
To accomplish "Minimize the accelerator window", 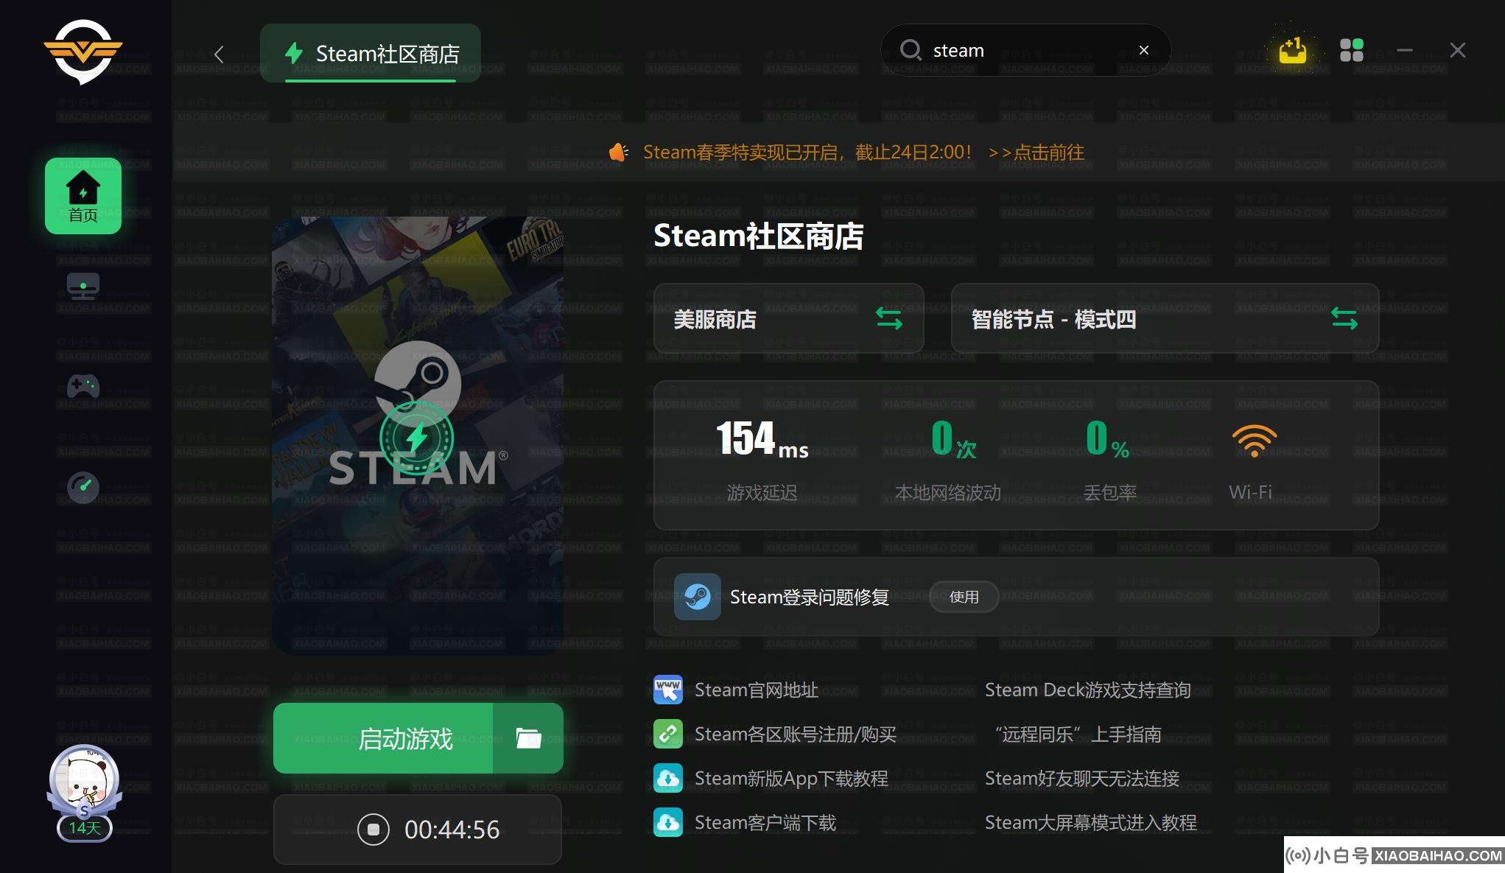I will (x=1405, y=50).
